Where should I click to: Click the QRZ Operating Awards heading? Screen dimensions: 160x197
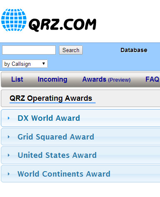(51, 98)
